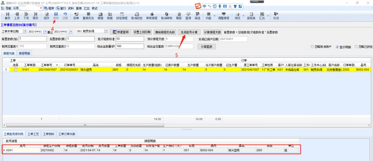The image size is (373, 161).
Task: Expand the 预览 dropdown arrow
Action: point(244,16)
